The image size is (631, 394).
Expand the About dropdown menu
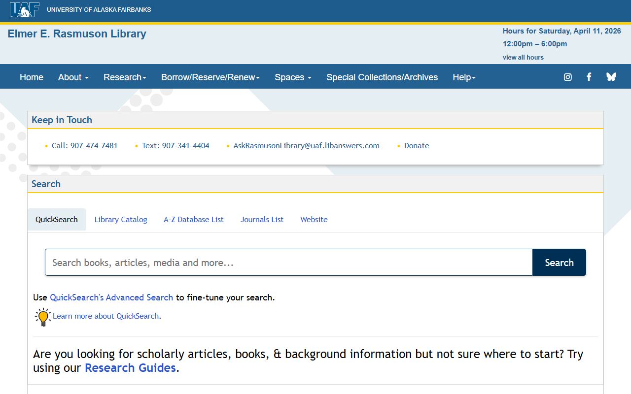coord(73,77)
